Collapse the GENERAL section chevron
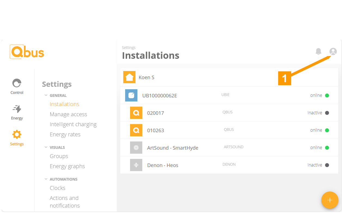 pyautogui.click(x=46, y=95)
